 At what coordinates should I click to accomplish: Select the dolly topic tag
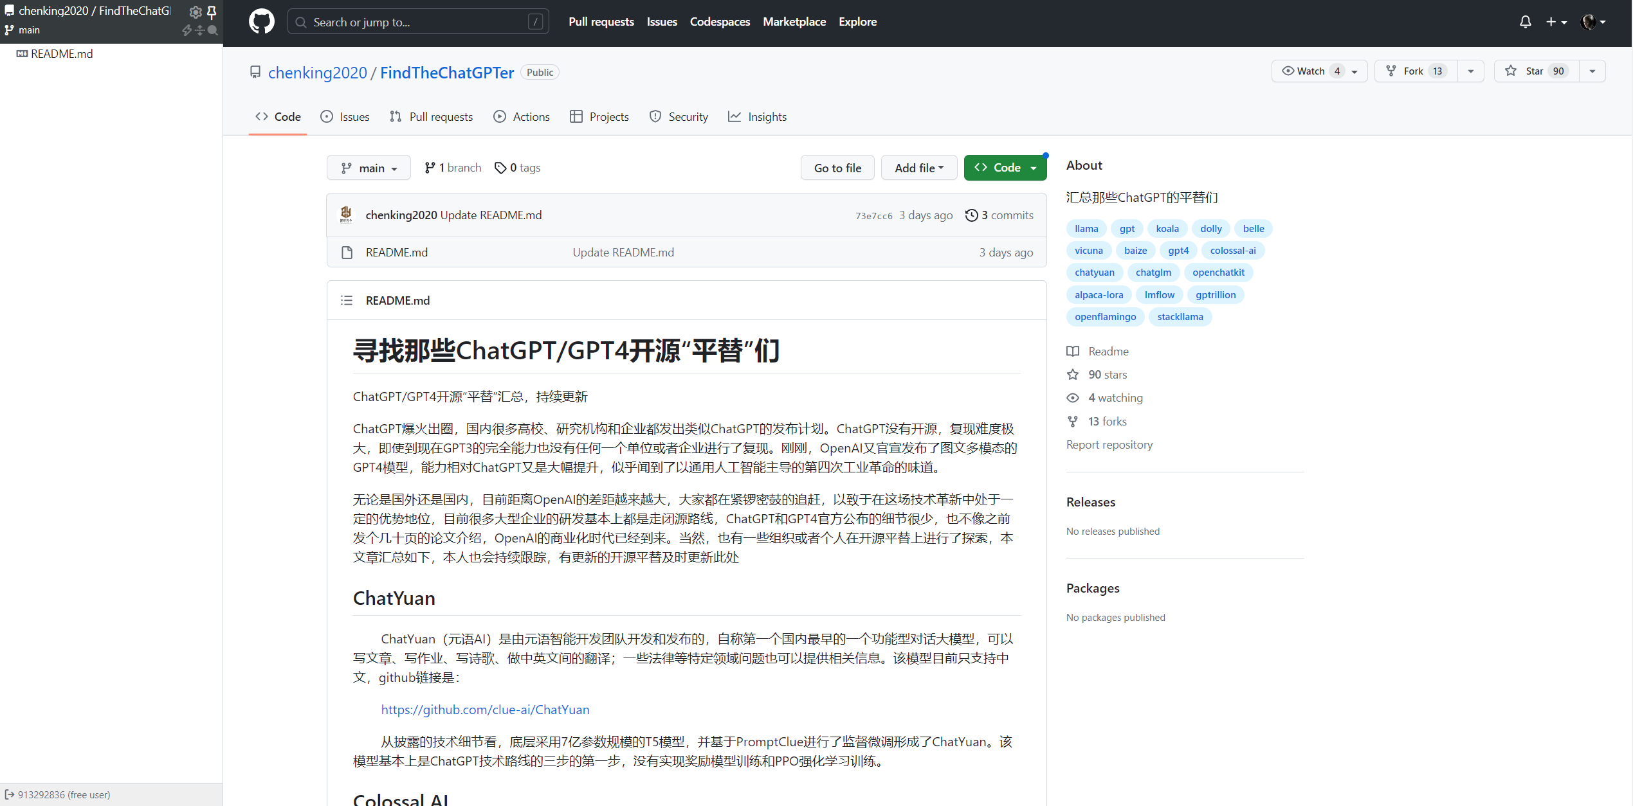point(1210,229)
